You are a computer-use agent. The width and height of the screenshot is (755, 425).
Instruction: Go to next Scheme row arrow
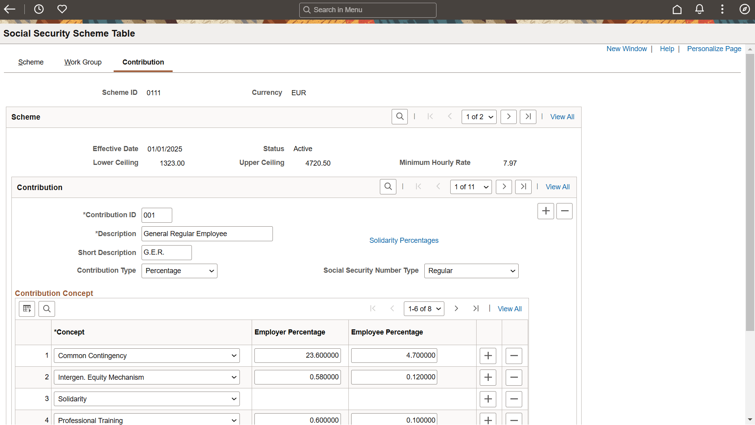tap(508, 116)
